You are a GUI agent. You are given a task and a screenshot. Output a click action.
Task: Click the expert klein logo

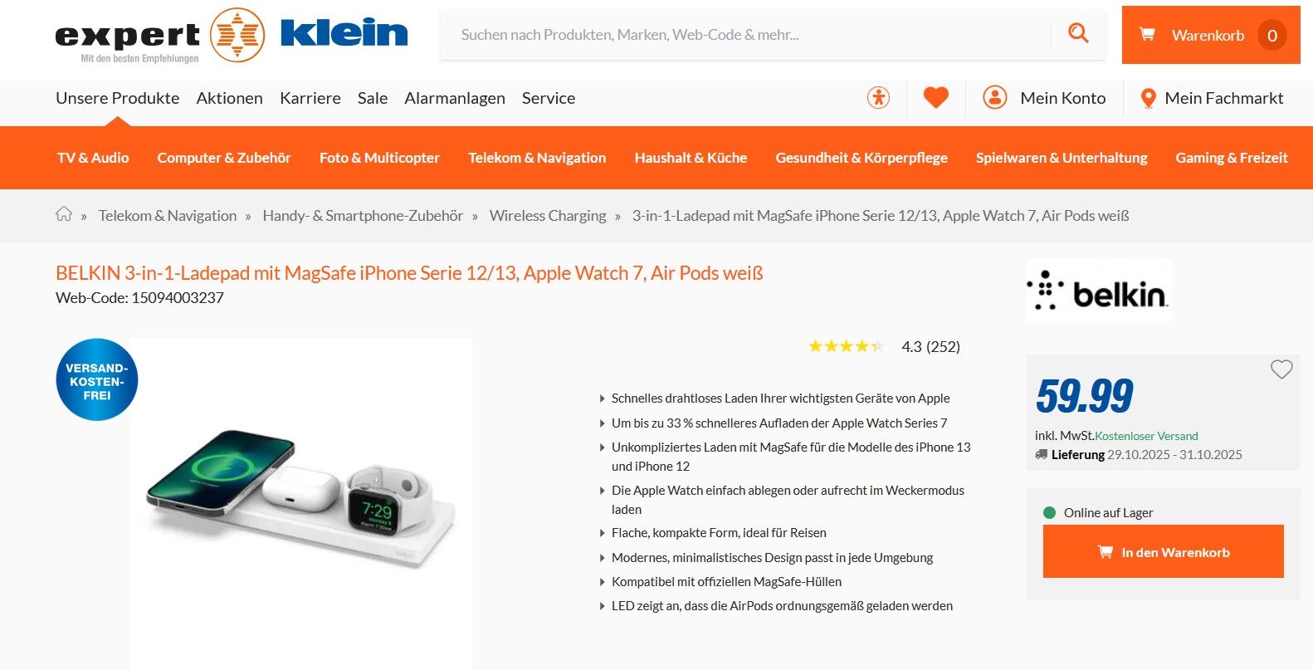[232, 36]
